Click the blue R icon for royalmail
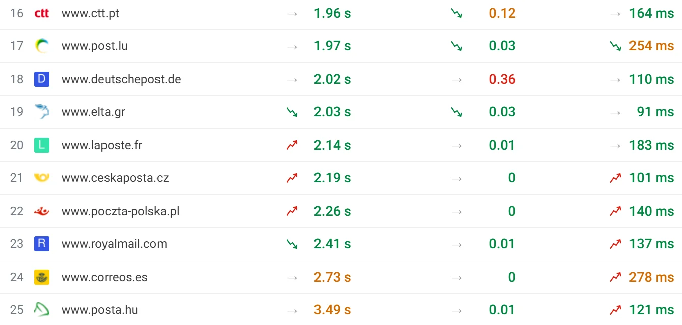 [42, 244]
